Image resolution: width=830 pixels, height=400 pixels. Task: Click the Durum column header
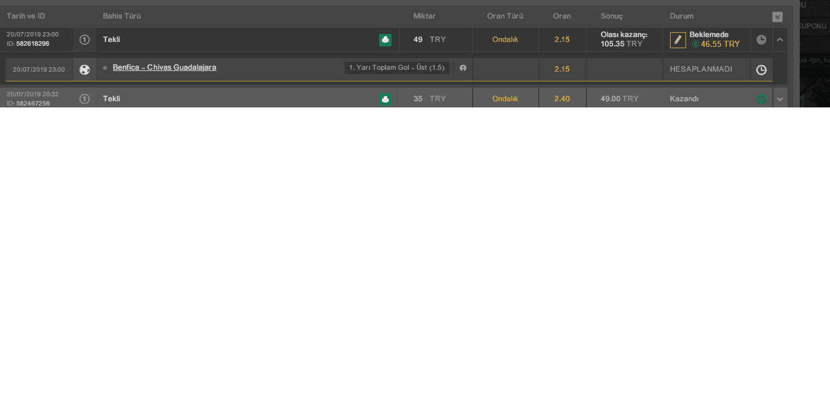tap(682, 16)
